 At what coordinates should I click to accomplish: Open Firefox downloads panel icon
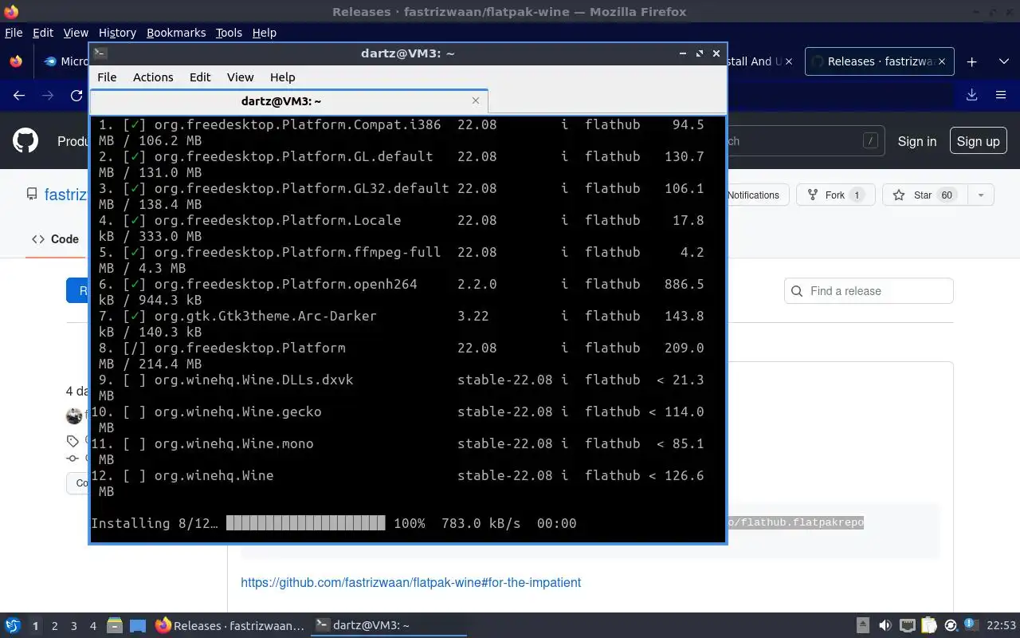click(971, 95)
